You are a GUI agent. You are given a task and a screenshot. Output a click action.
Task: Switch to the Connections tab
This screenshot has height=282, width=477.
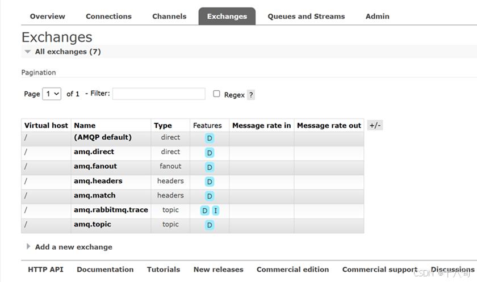108,16
